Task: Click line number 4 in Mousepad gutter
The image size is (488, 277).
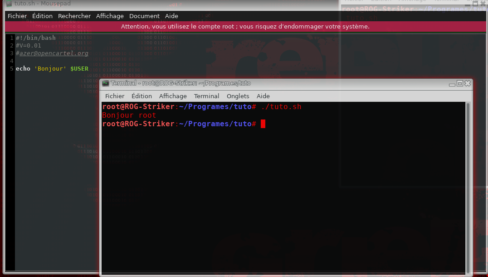Action: pos(11,61)
